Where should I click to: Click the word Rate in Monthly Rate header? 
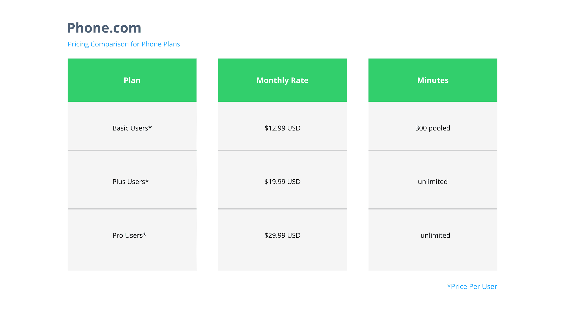pos(300,80)
